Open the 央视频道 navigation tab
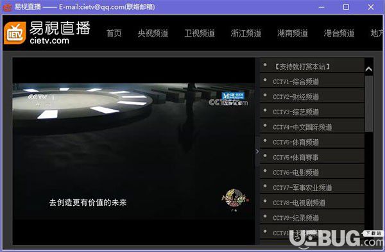This screenshot has width=385, height=252. [153, 33]
